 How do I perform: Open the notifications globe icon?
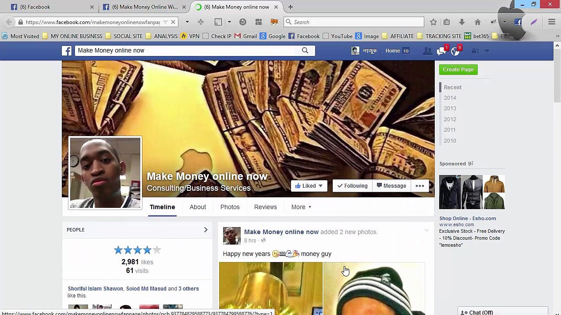click(455, 51)
